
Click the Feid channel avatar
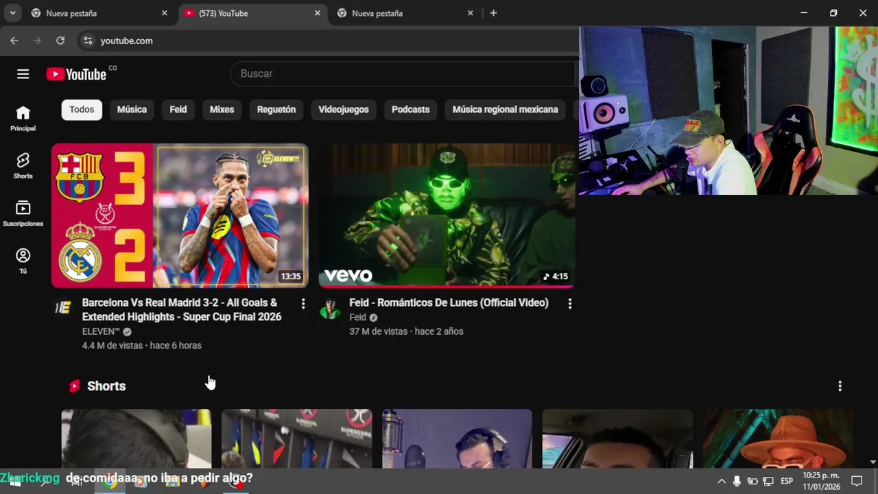pyautogui.click(x=330, y=309)
